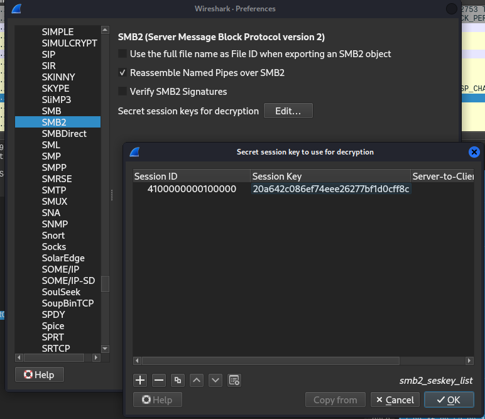Open Help in the Preferences window
The image size is (485, 419).
(40, 374)
